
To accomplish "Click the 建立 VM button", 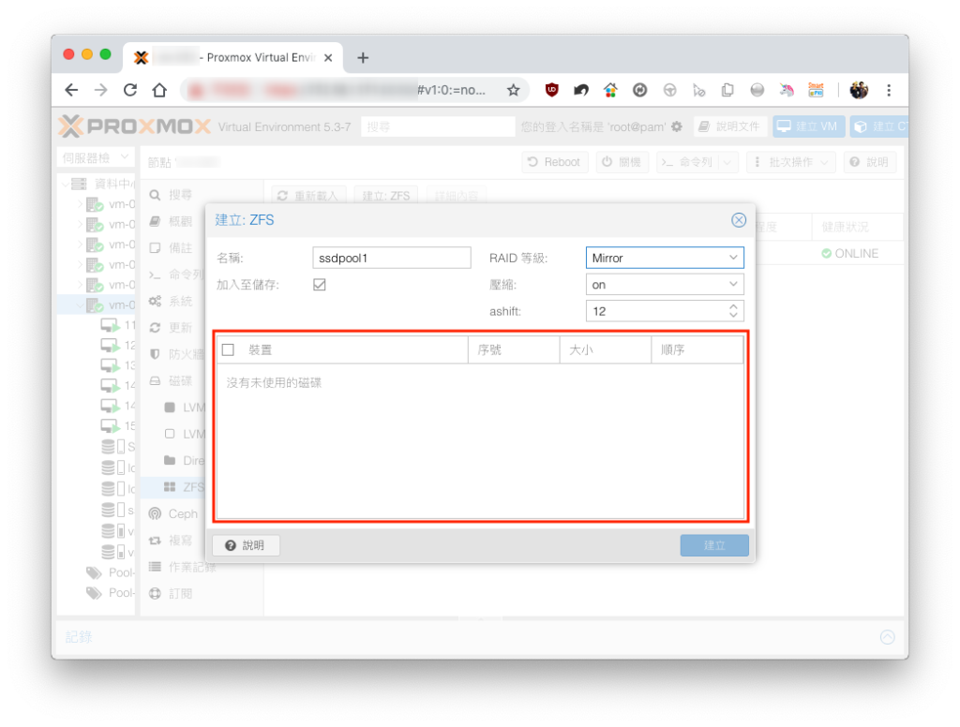I will 808,126.
